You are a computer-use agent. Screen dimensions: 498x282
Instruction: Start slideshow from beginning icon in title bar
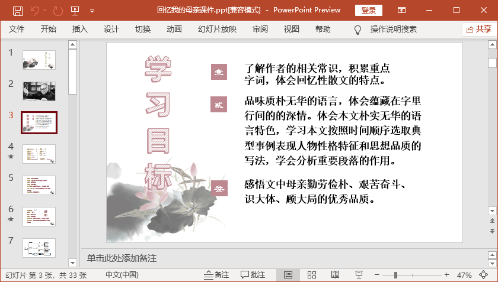(x=75, y=11)
